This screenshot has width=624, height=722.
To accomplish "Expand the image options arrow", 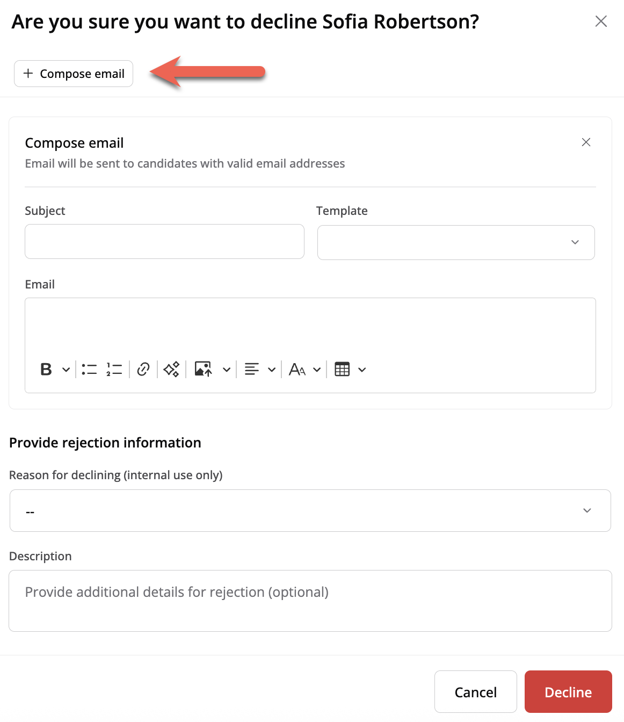I will [227, 370].
